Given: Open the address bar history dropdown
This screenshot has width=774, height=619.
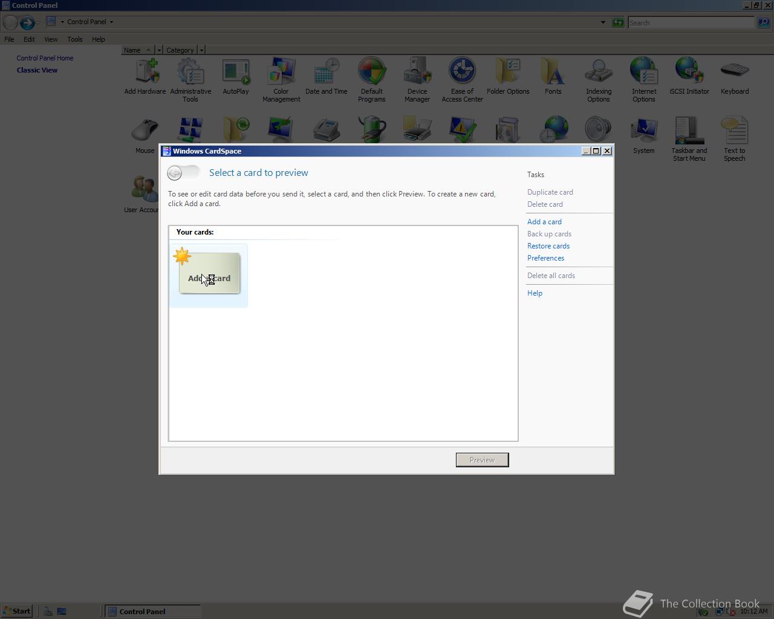Looking at the screenshot, I should [603, 22].
